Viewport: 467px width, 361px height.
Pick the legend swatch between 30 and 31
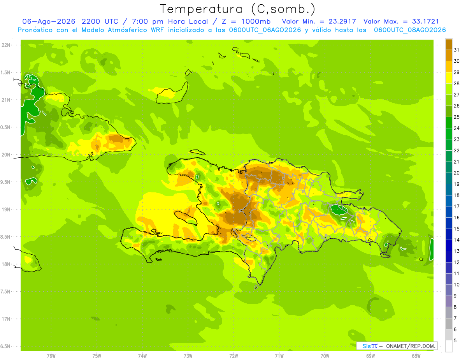449,55
